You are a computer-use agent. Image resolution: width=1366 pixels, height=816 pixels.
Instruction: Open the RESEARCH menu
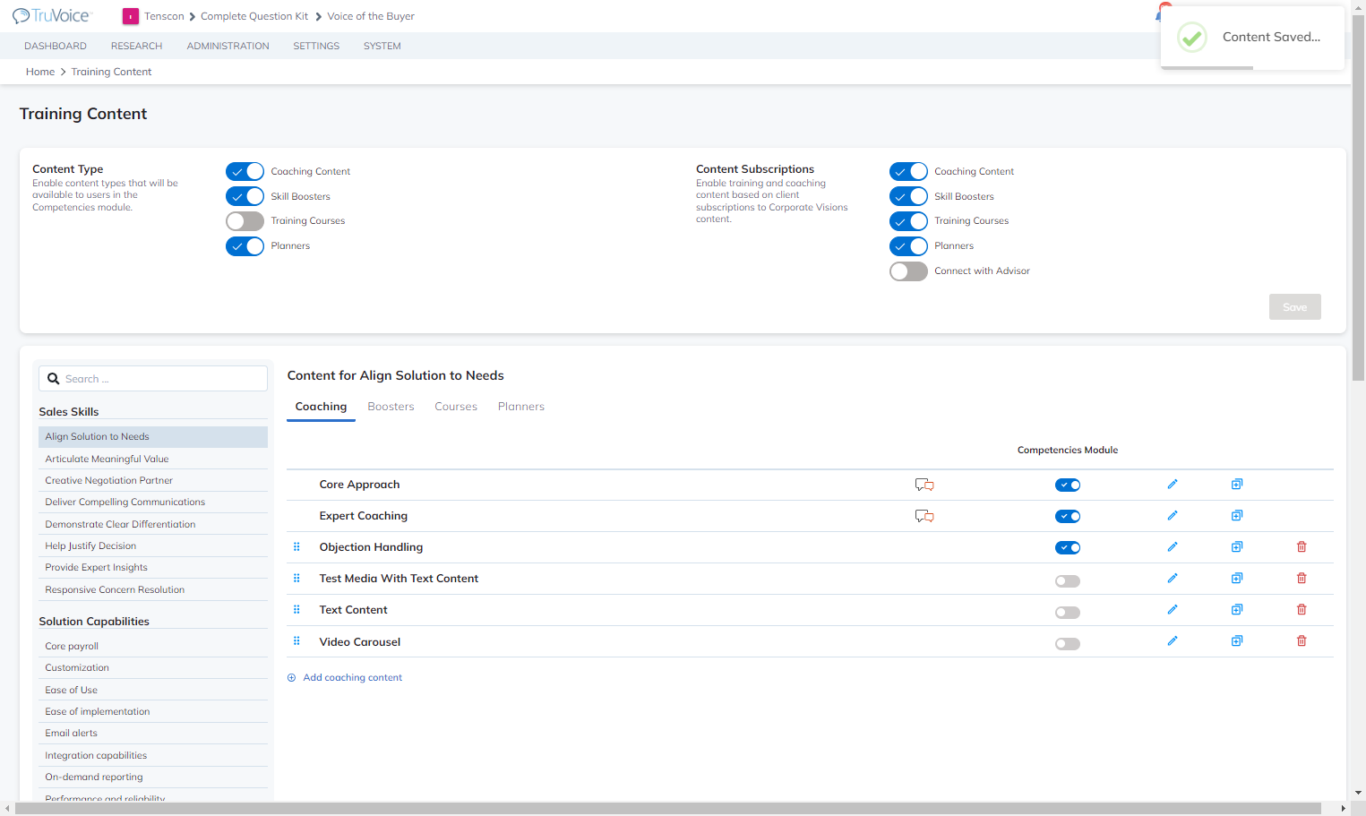coord(136,46)
